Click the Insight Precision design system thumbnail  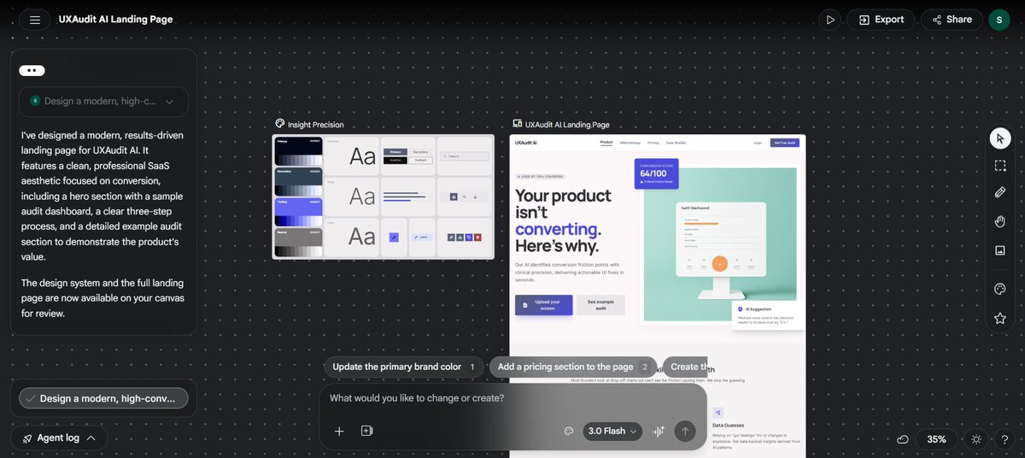tap(383, 197)
